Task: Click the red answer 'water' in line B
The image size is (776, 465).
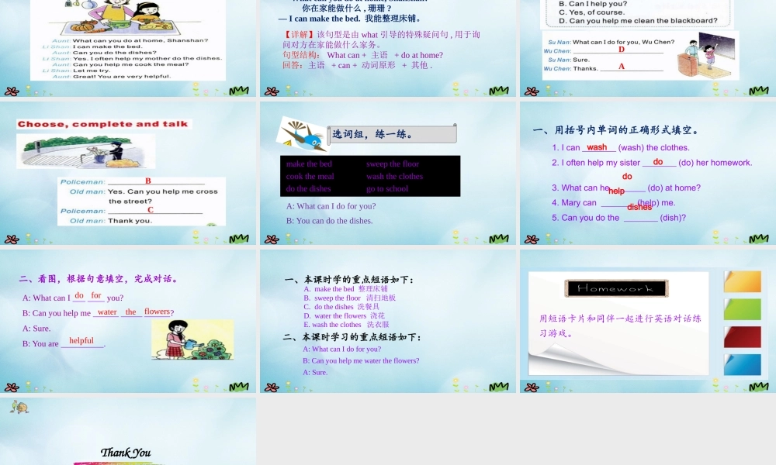Action: (x=107, y=312)
